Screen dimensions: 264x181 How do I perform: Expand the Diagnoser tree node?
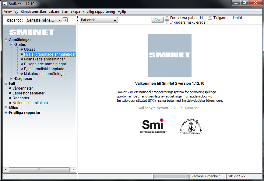tap(12, 79)
